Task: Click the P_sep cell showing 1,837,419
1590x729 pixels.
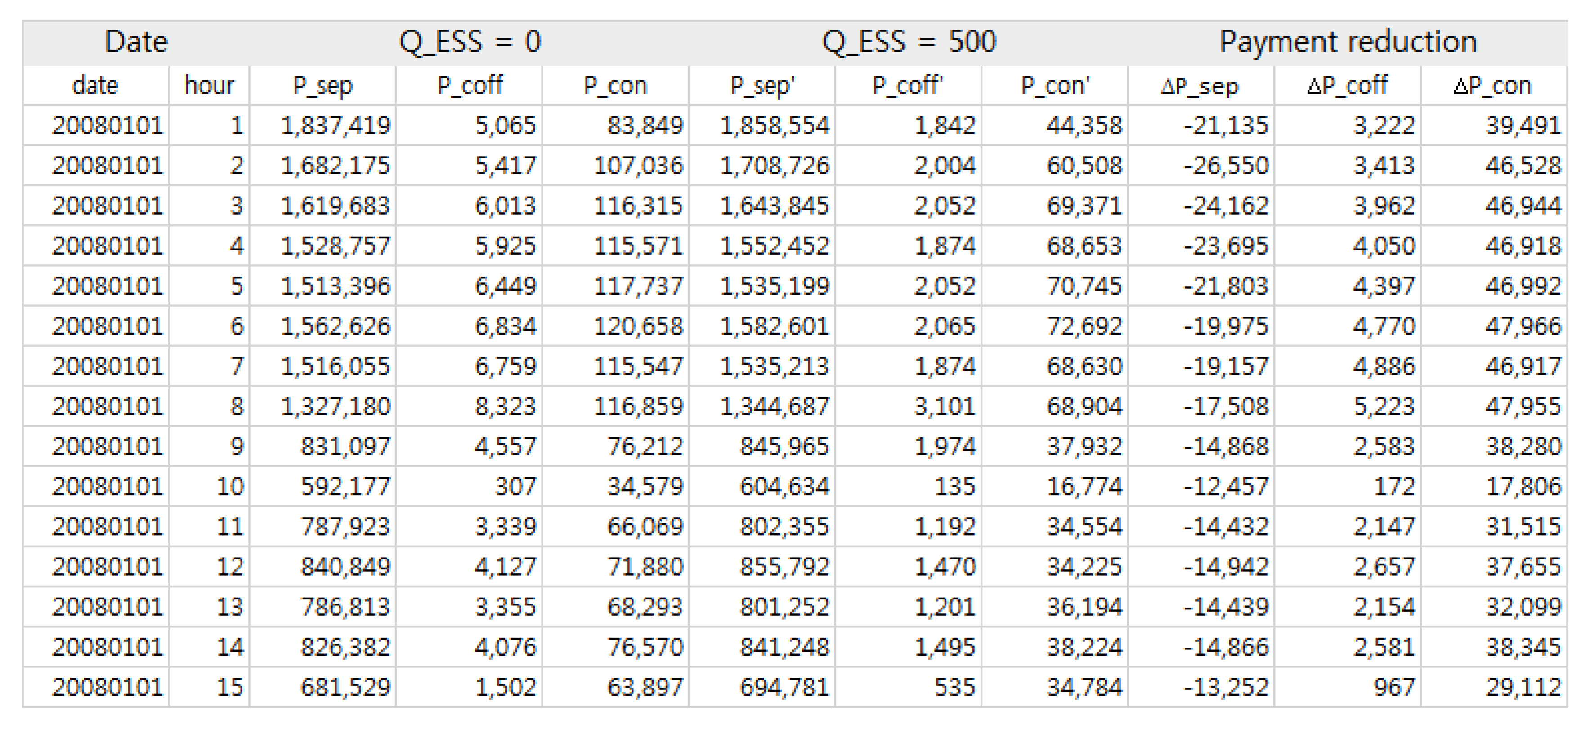Action: (x=335, y=125)
